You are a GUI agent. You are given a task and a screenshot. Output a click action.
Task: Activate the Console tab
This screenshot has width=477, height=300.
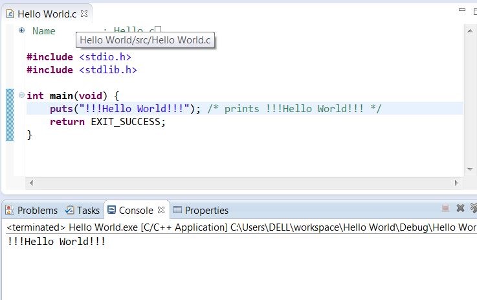click(131, 210)
